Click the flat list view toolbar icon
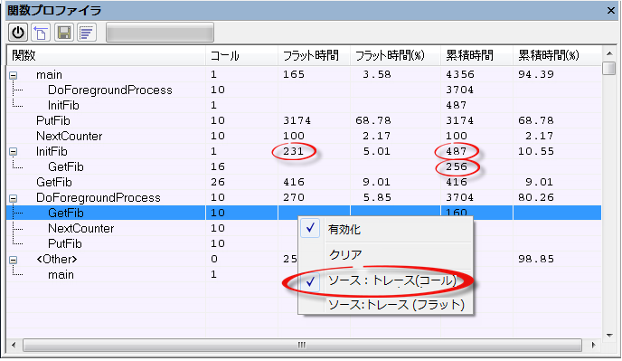 point(87,33)
